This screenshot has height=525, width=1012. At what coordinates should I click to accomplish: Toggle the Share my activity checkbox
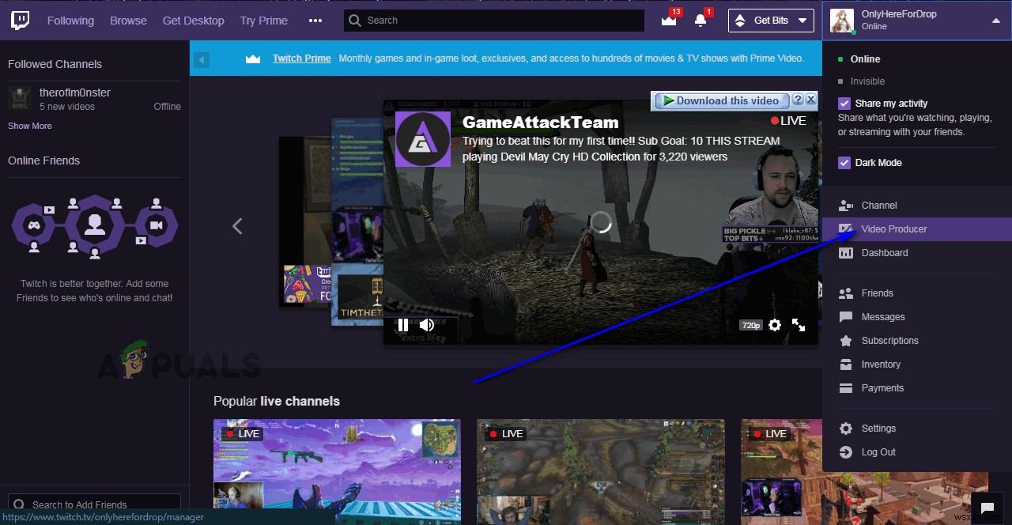[844, 103]
